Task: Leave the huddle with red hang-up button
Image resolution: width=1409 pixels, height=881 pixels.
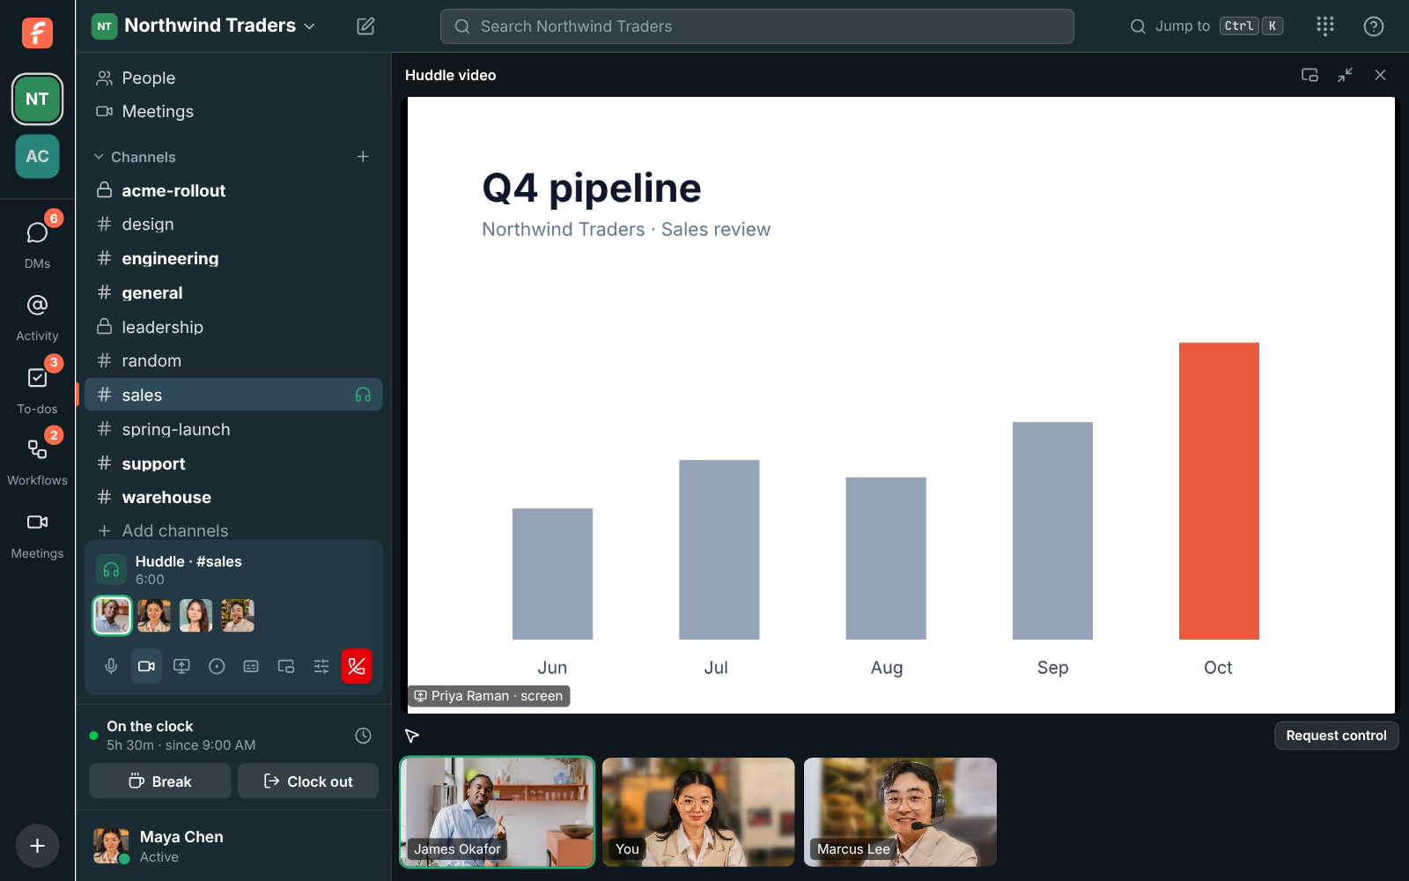Action: [x=357, y=666]
